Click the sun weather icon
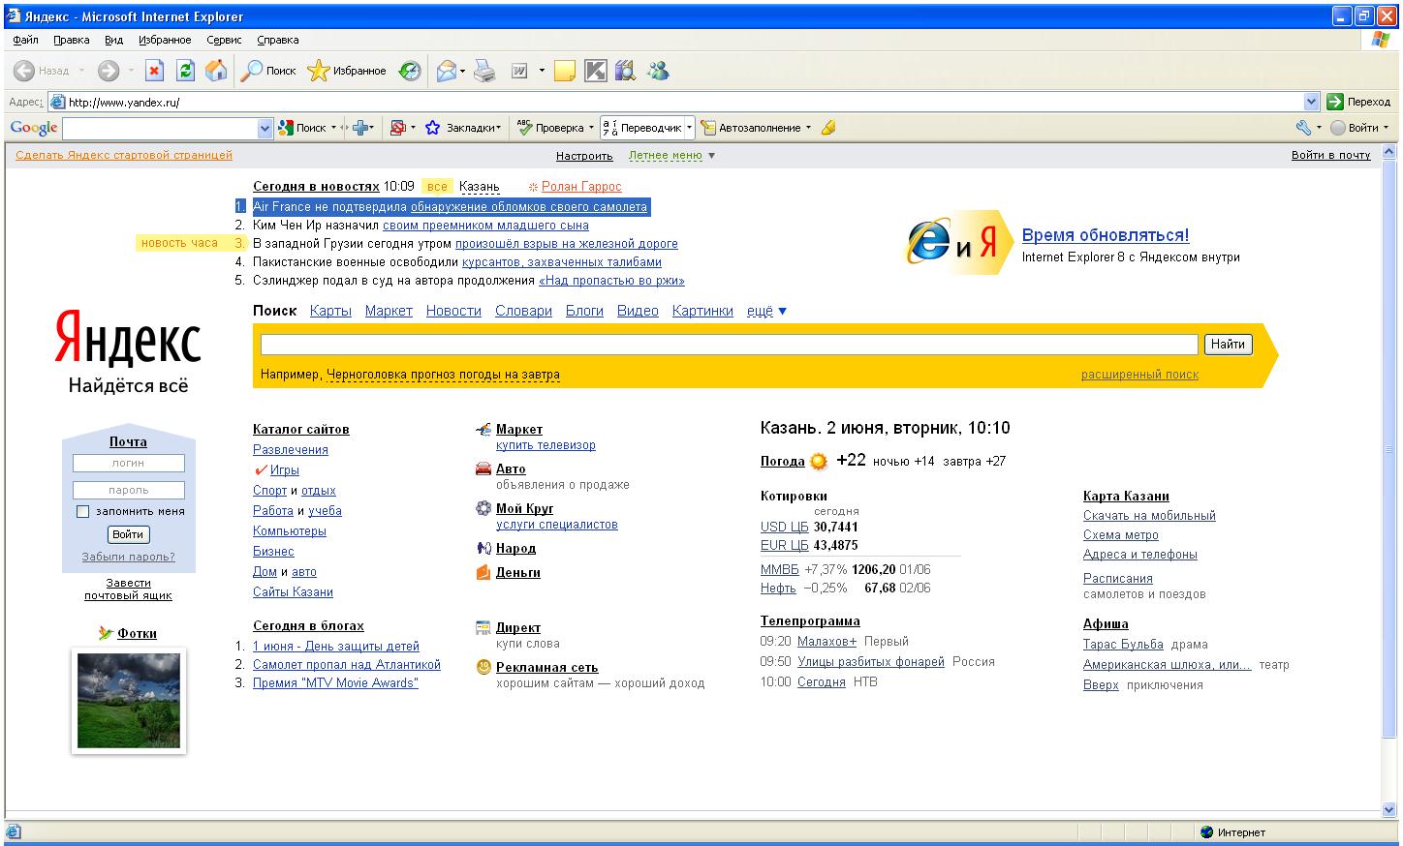 click(819, 462)
